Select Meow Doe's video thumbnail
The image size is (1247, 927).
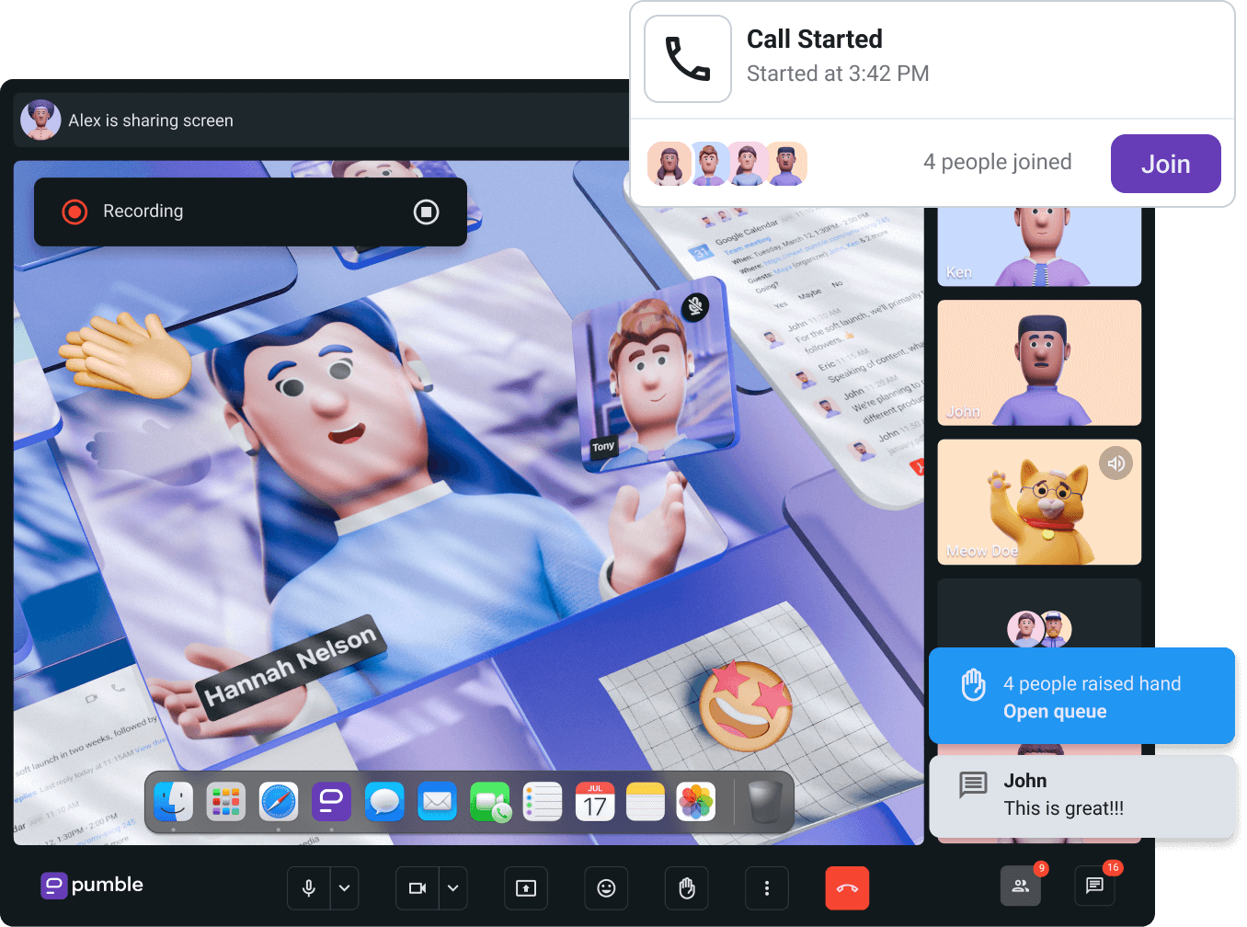pyautogui.click(x=1039, y=502)
